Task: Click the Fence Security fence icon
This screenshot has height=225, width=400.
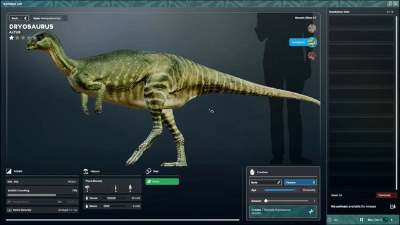Action: [9, 210]
